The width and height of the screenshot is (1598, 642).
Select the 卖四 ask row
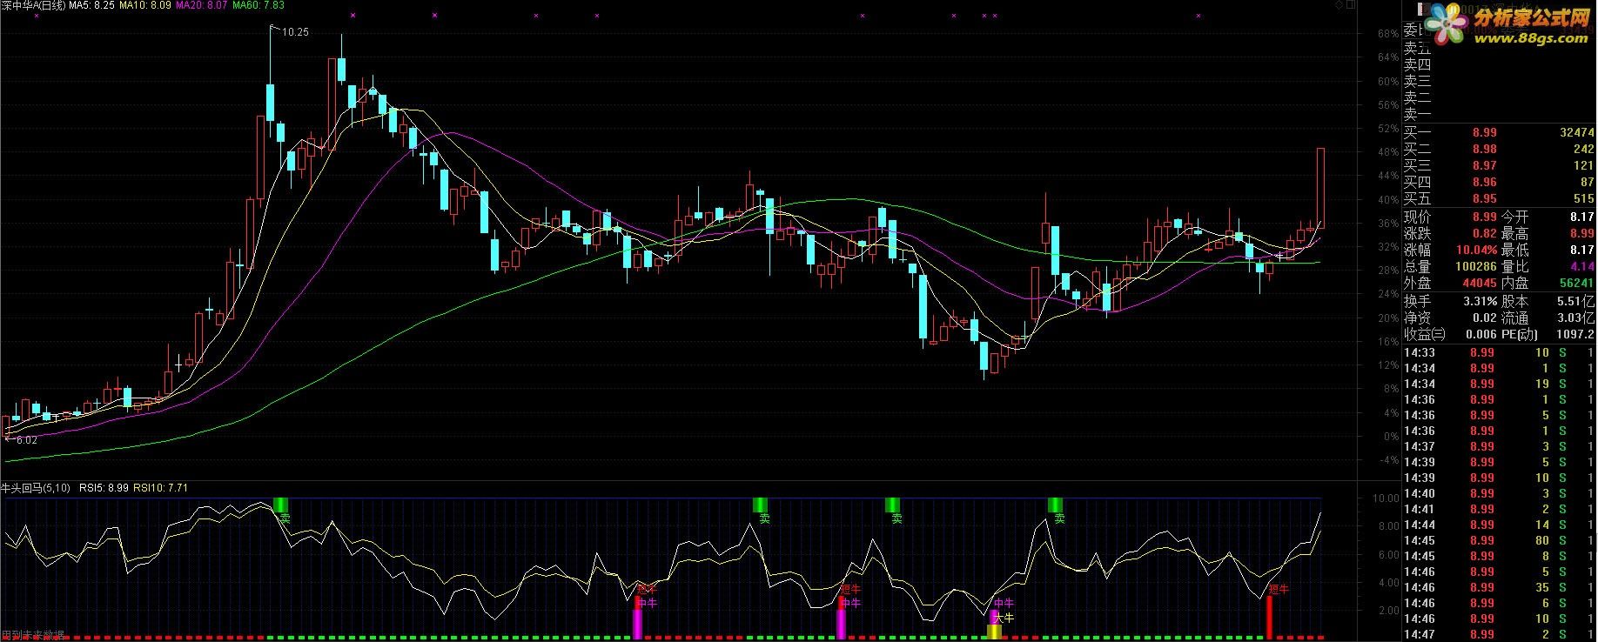[x=1499, y=64]
